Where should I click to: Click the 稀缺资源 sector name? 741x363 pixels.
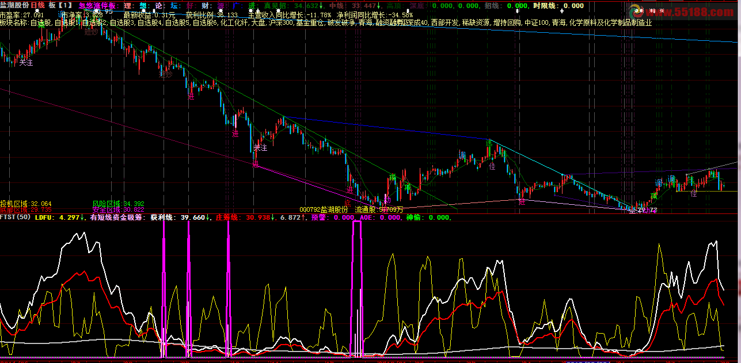pyautogui.click(x=476, y=23)
